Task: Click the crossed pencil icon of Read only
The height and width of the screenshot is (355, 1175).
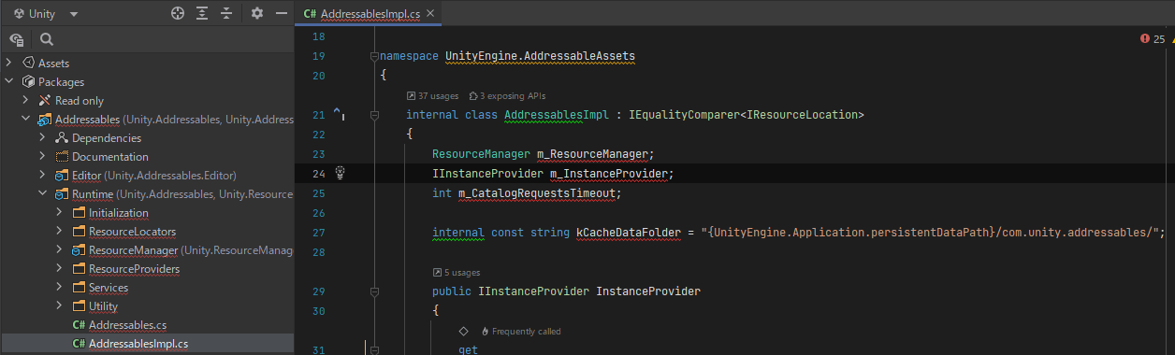Action: (x=45, y=100)
